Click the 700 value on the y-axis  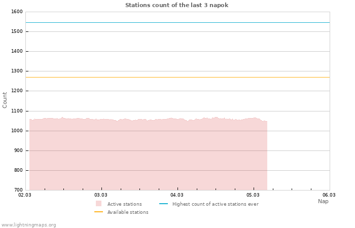point(18,190)
